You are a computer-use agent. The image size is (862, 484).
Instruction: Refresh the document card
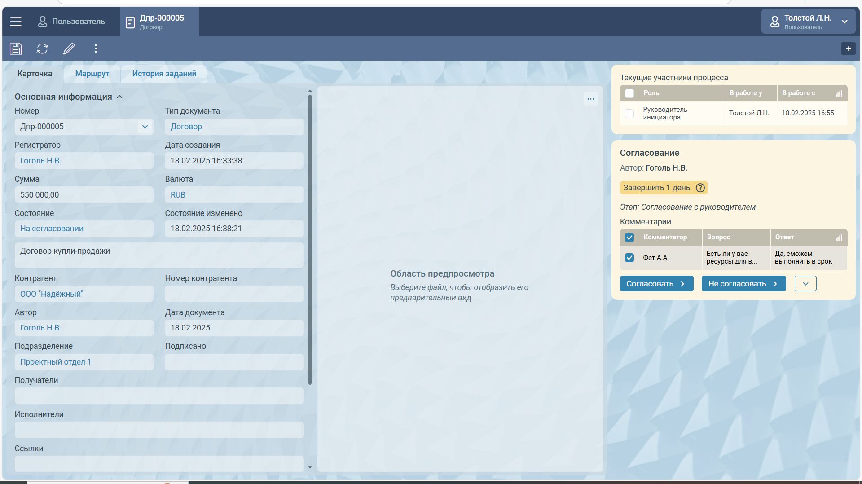(x=42, y=48)
